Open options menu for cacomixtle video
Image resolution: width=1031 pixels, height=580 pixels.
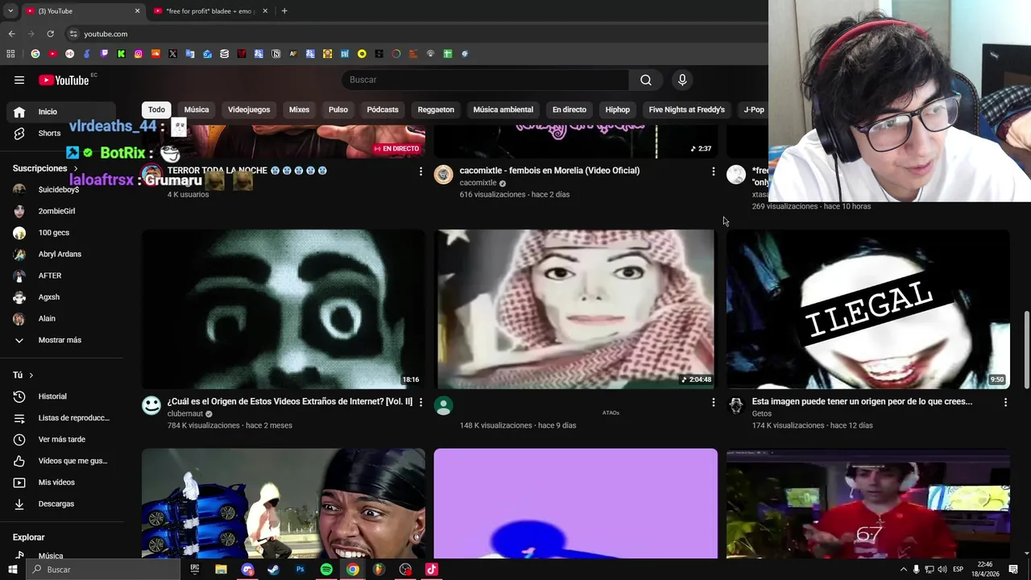[x=713, y=172]
